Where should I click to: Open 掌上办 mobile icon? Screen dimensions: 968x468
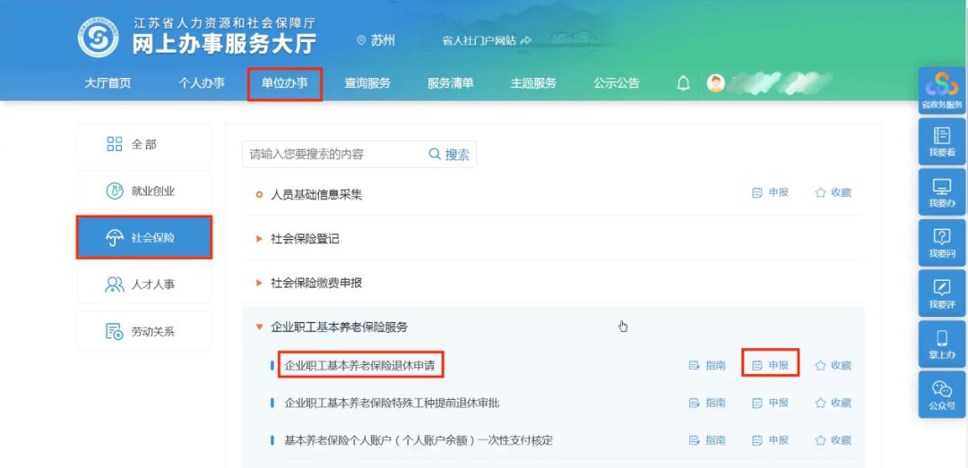pyautogui.click(x=942, y=344)
